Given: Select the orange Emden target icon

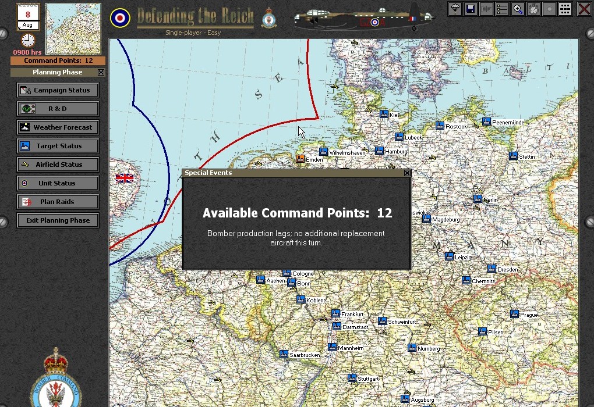Looking at the screenshot, I should pyautogui.click(x=300, y=159).
